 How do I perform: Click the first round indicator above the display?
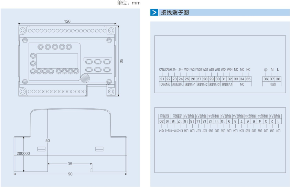[x=41, y=46]
